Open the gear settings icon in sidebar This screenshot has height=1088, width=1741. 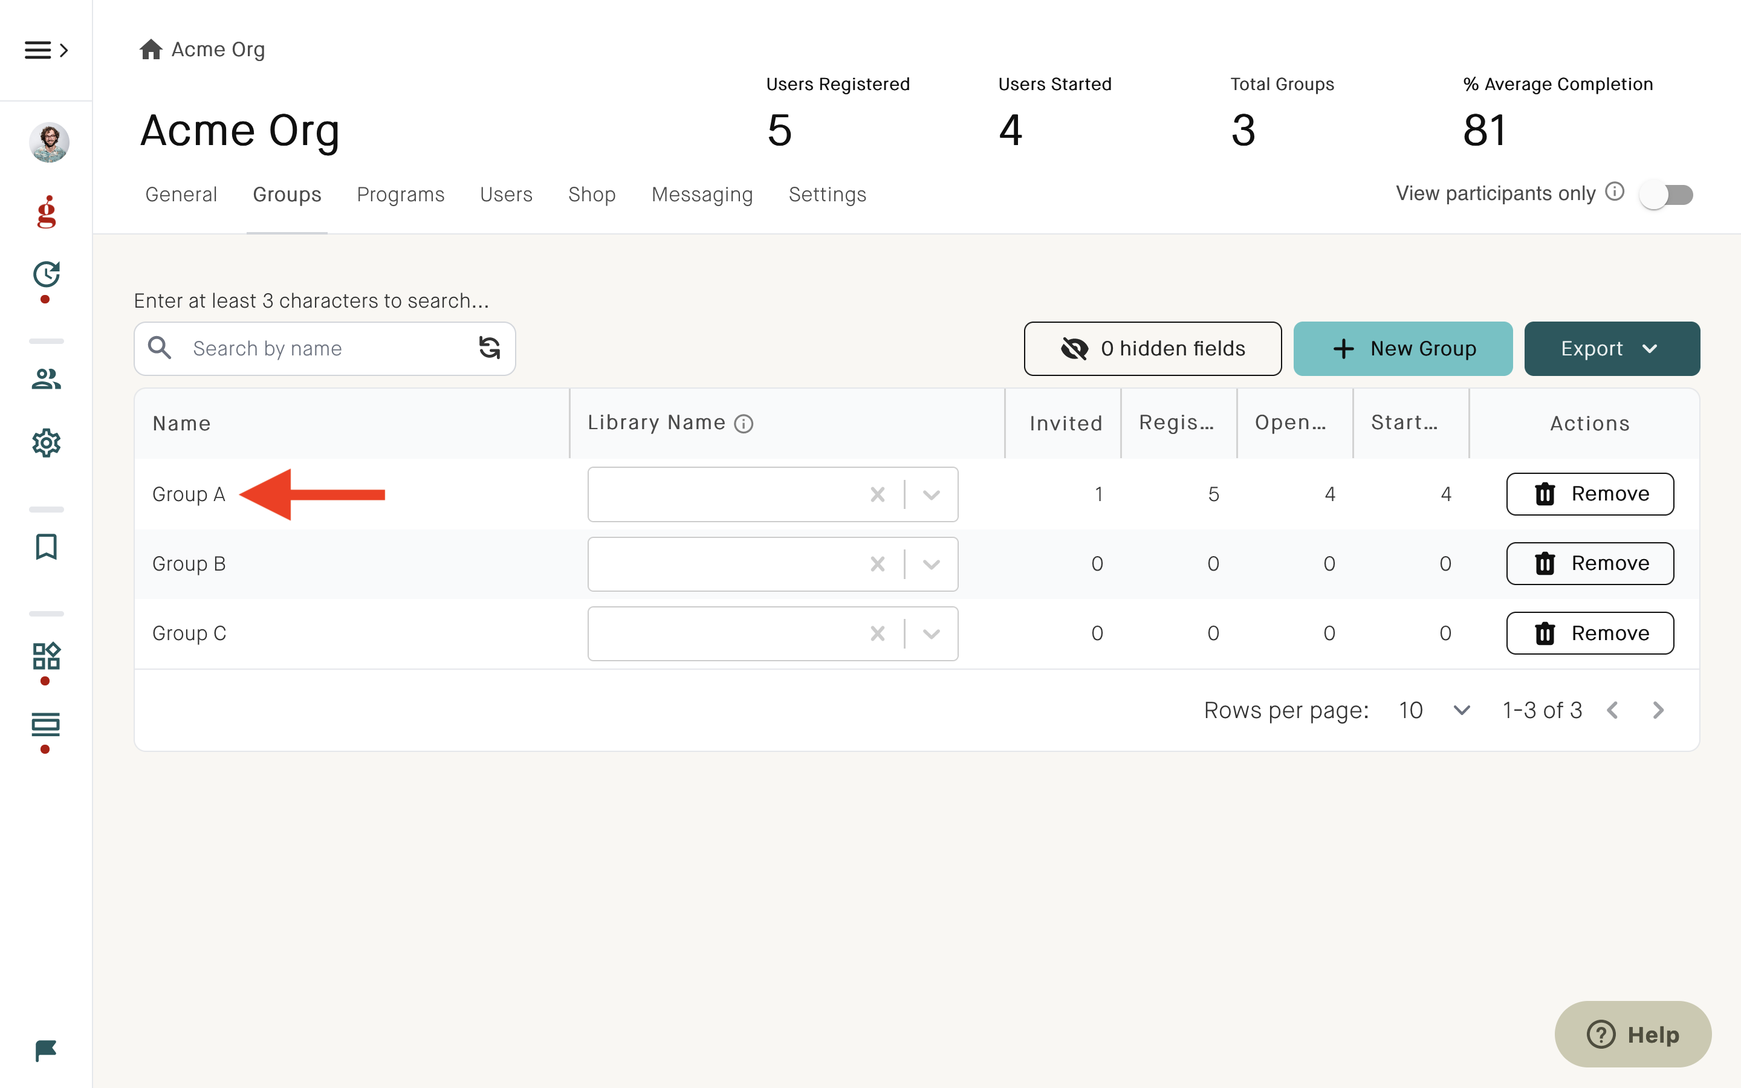[46, 442]
